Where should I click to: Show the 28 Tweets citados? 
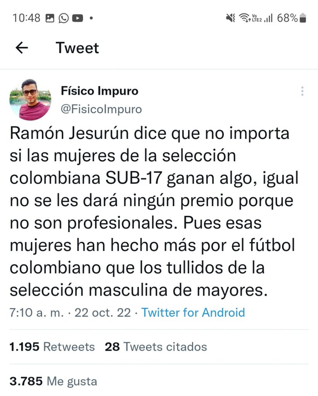tap(156, 347)
